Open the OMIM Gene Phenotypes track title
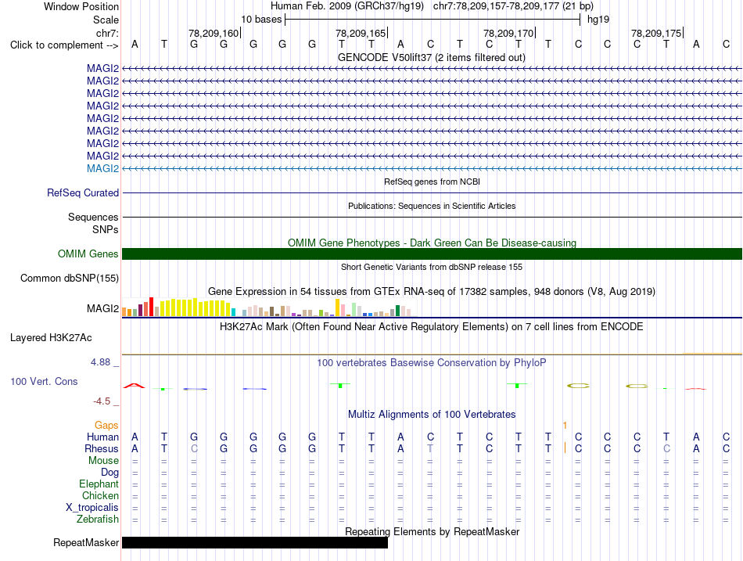Image resolution: width=743 pixels, height=561 pixels. coord(432,243)
